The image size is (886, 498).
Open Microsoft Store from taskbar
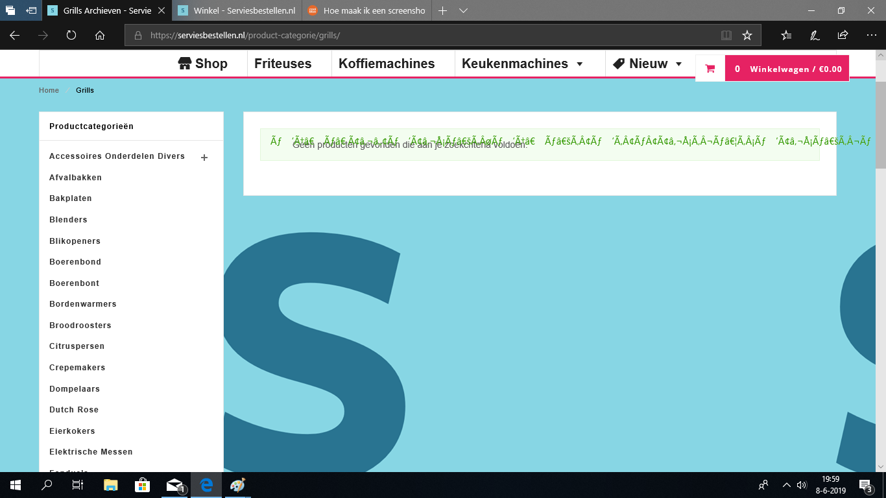point(142,485)
